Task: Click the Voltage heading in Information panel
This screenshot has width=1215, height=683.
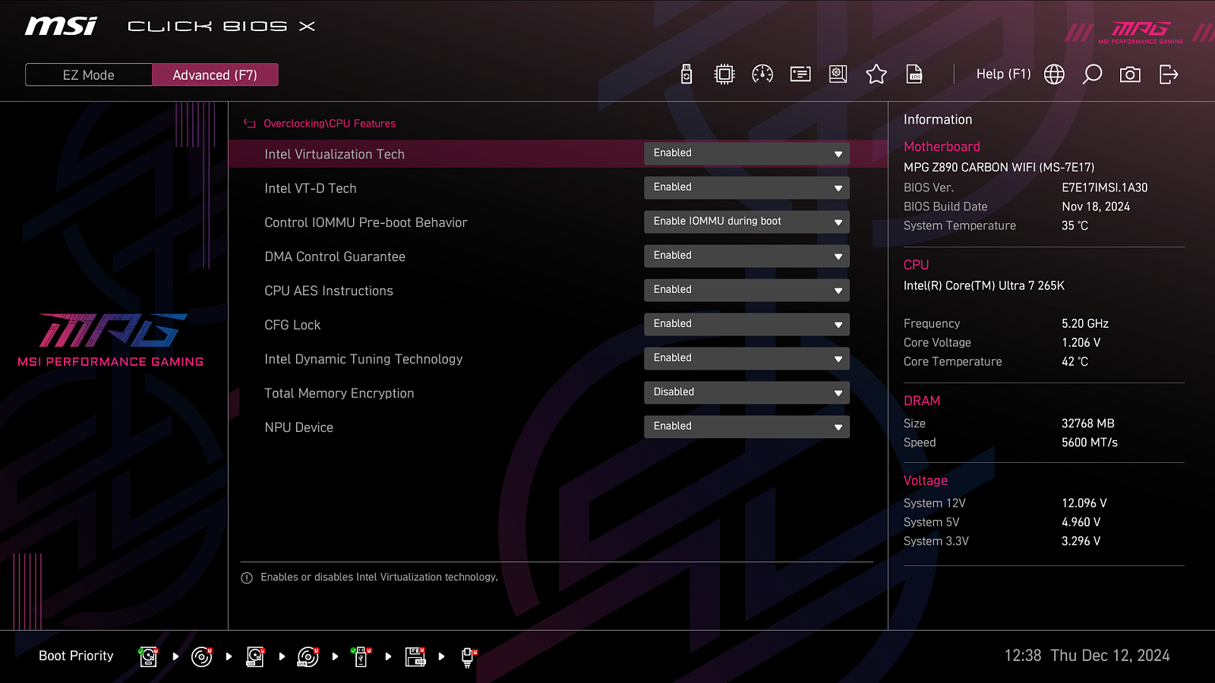Action: click(x=926, y=480)
